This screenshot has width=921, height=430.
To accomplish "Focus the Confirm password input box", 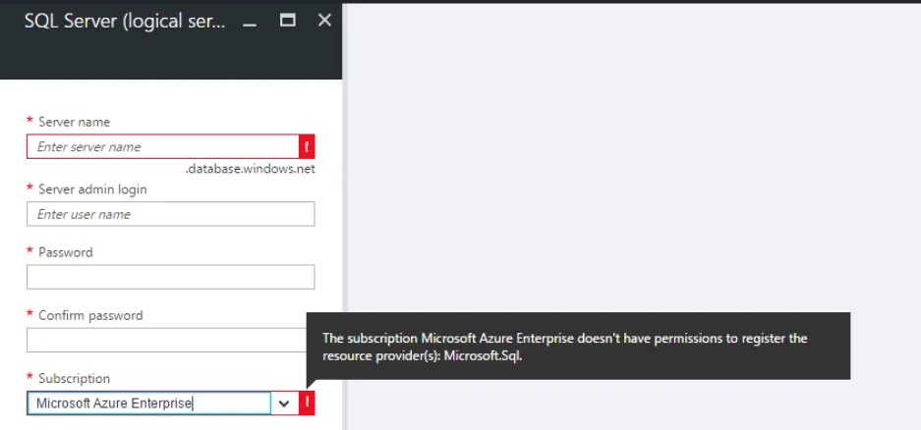I will pyautogui.click(x=167, y=340).
